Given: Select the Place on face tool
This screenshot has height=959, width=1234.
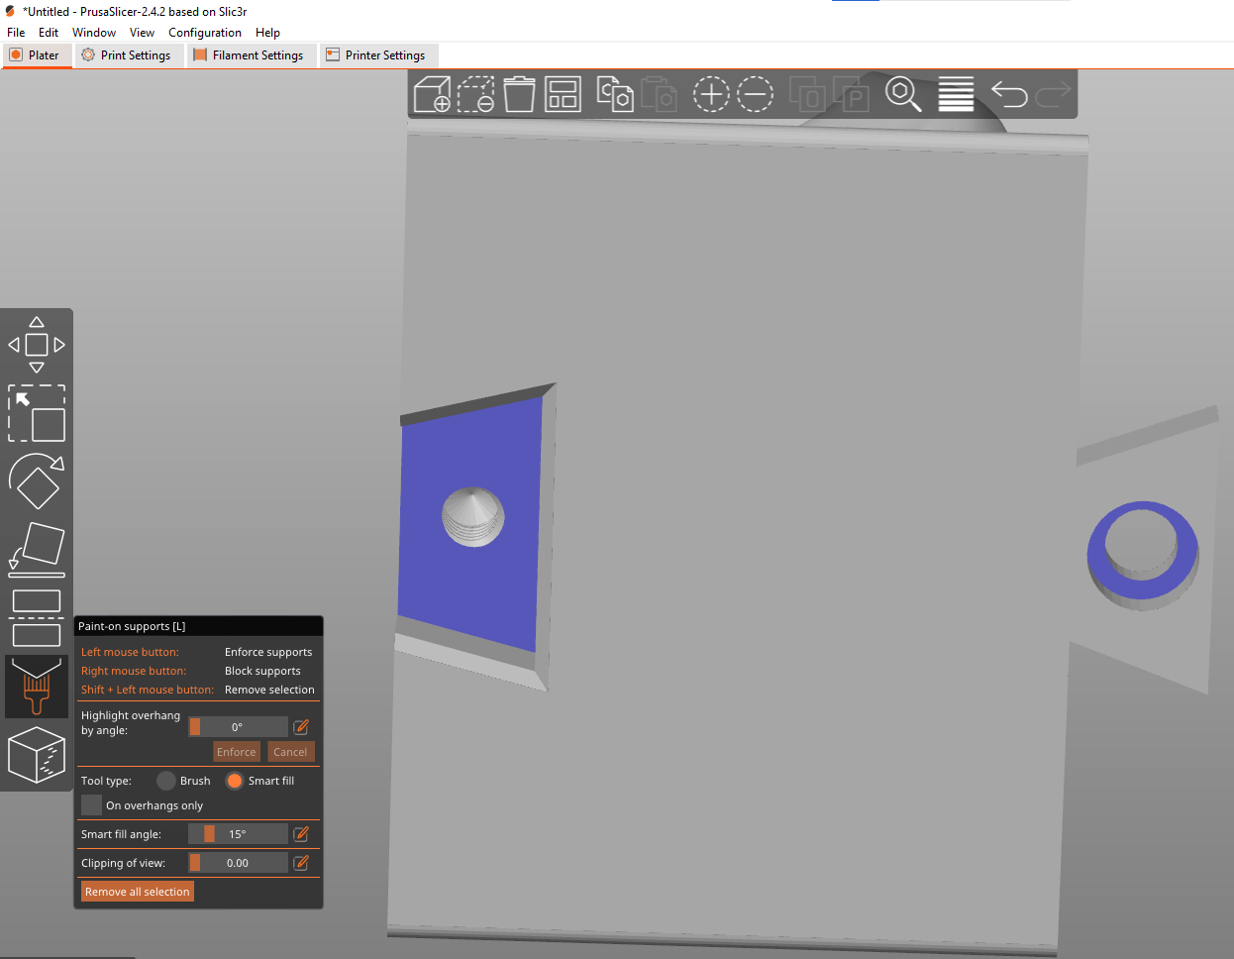Looking at the screenshot, I should 37,550.
